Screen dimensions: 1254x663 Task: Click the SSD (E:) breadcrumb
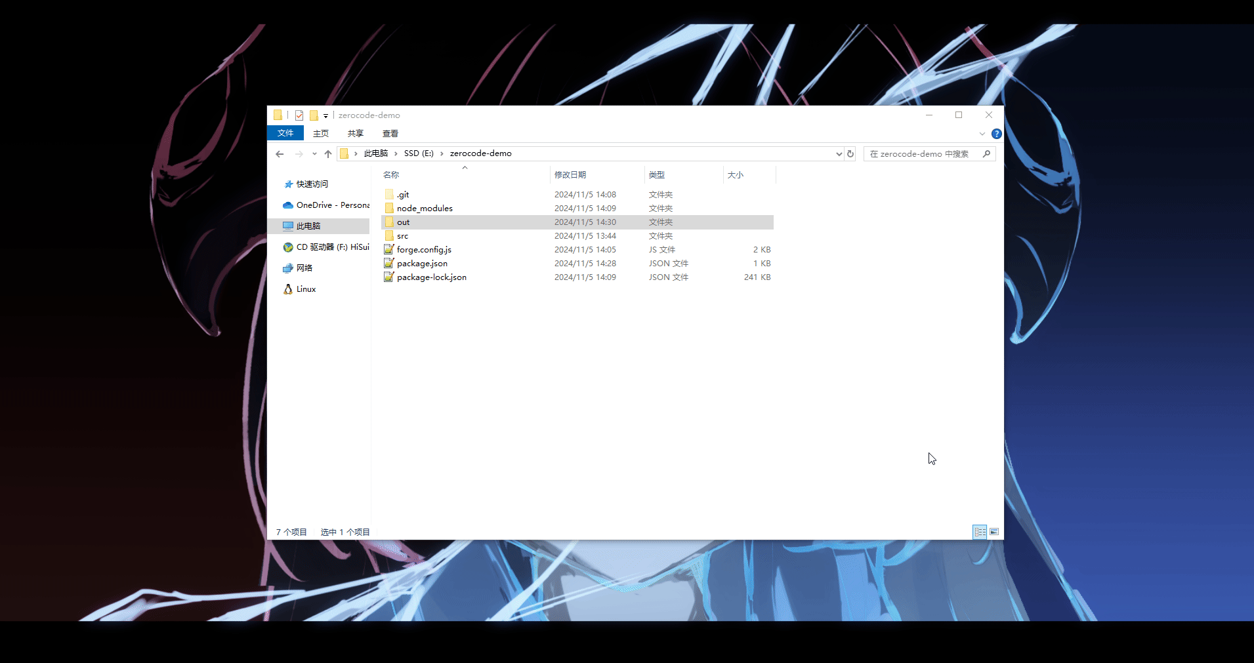click(419, 153)
